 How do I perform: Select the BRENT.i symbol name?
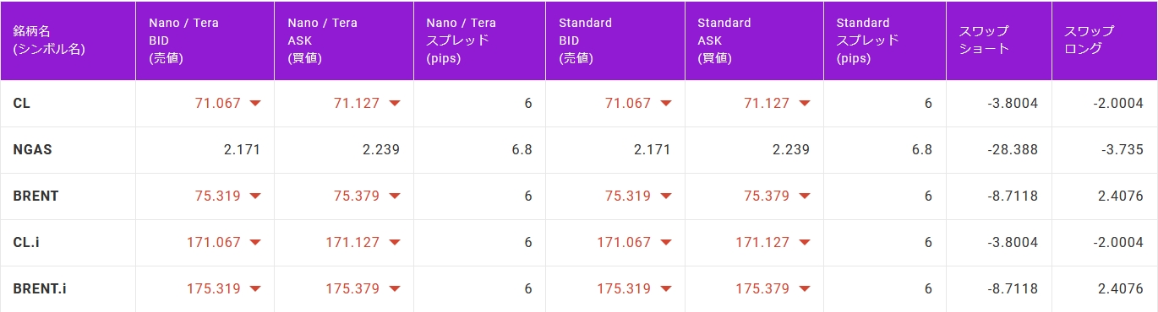click(40, 289)
